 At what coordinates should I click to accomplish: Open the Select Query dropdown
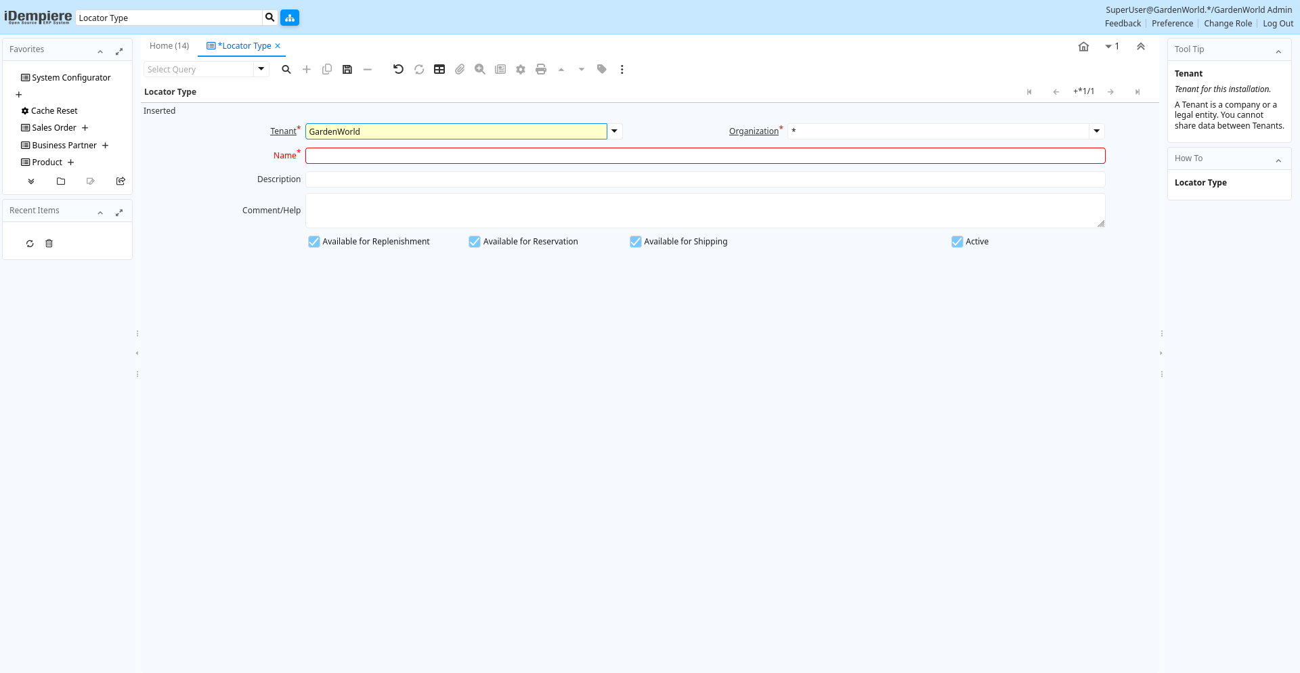(261, 69)
